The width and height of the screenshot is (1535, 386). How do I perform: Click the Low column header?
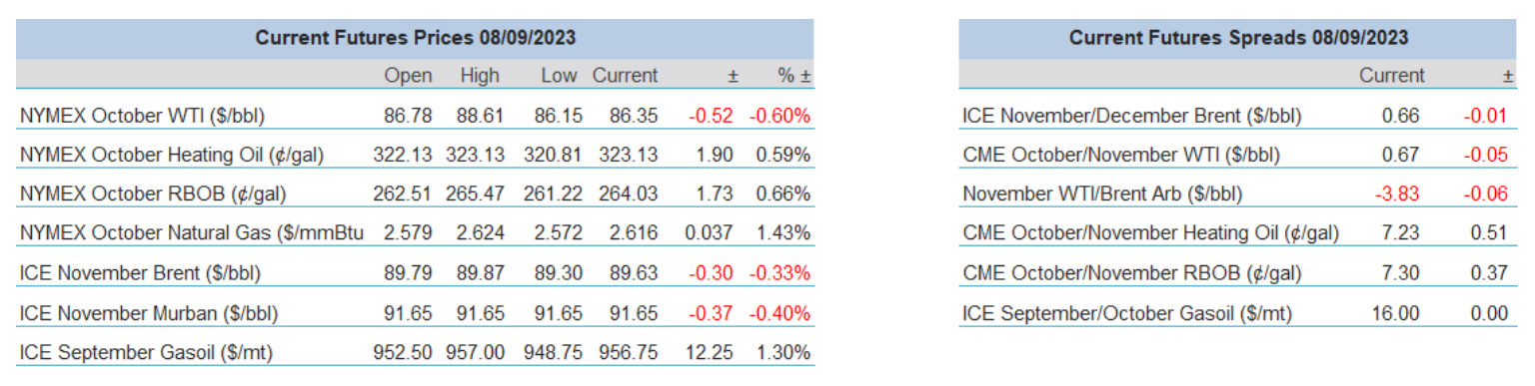(558, 76)
